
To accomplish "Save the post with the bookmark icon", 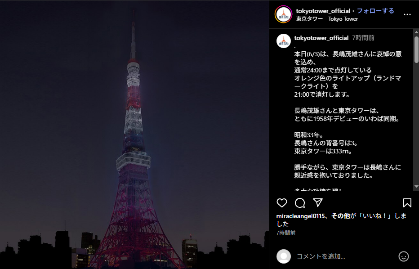I will point(407,203).
